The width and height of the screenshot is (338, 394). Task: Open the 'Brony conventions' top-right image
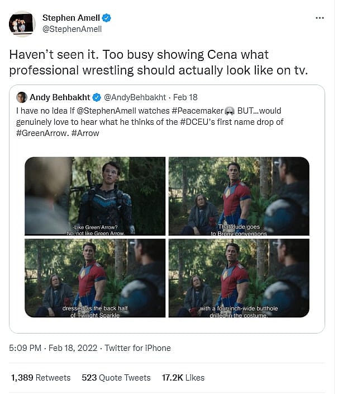239,196
